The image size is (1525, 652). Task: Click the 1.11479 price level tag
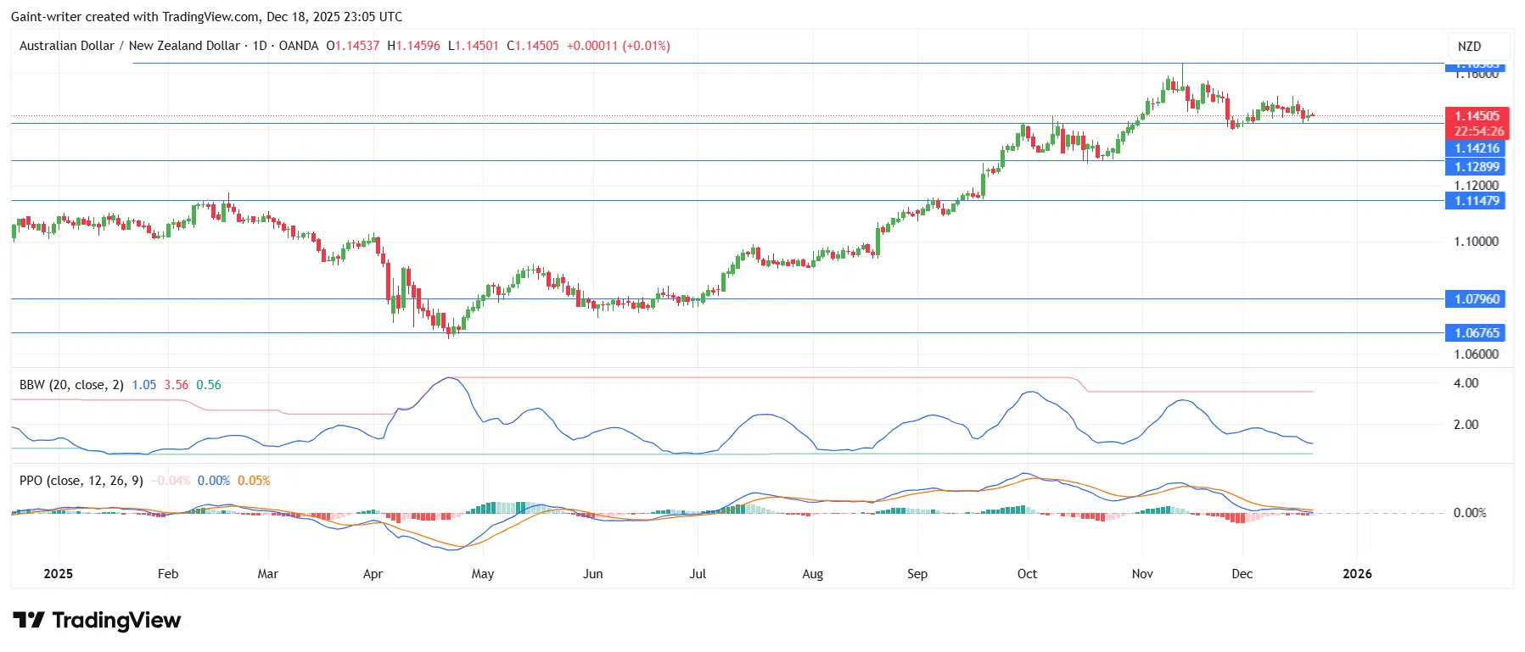[x=1477, y=201]
